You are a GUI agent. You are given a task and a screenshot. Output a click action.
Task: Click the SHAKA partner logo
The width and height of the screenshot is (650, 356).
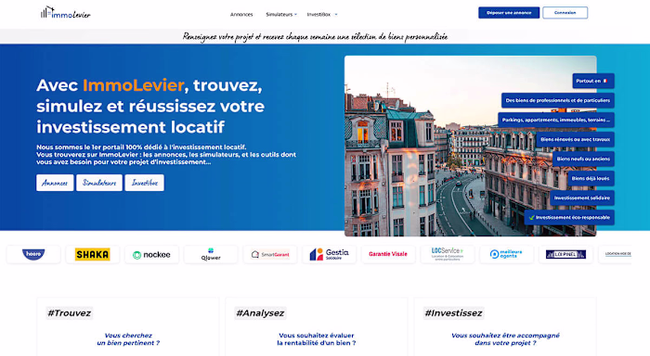pos(93,254)
